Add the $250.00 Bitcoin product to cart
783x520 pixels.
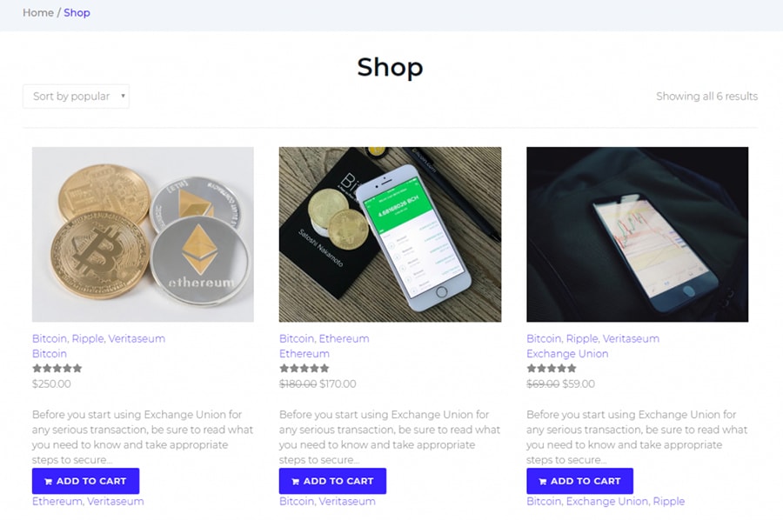pos(85,481)
